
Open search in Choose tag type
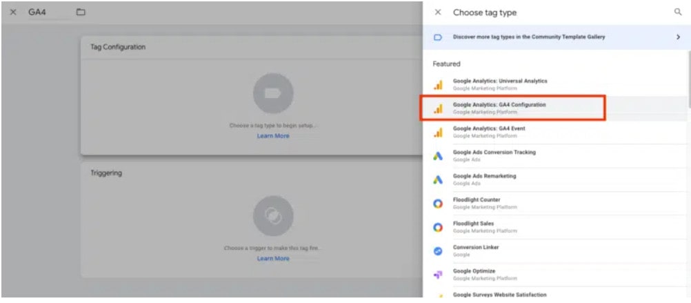pyautogui.click(x=678, y=12)
